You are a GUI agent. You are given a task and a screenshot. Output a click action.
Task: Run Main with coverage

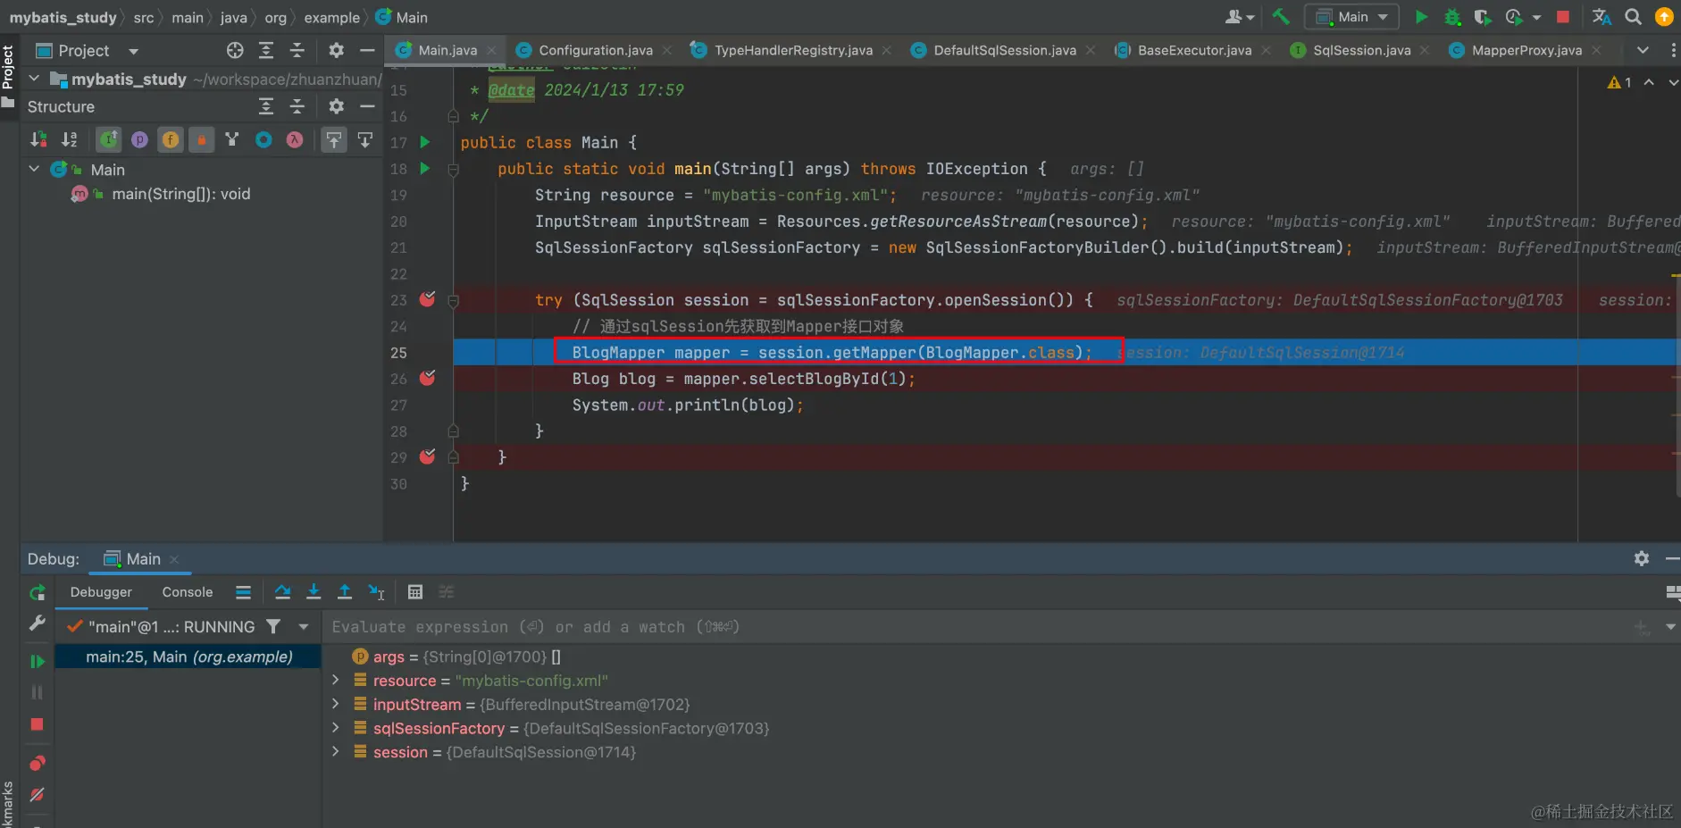(1483, 17)
